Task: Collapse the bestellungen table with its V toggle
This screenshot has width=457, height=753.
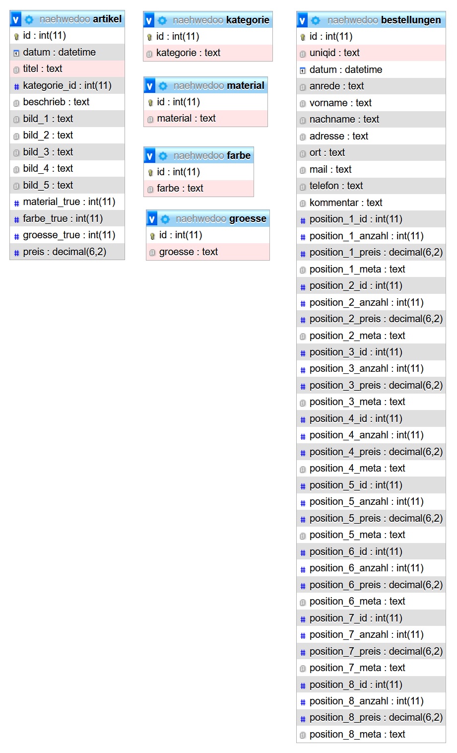Action: click(302, 21)
